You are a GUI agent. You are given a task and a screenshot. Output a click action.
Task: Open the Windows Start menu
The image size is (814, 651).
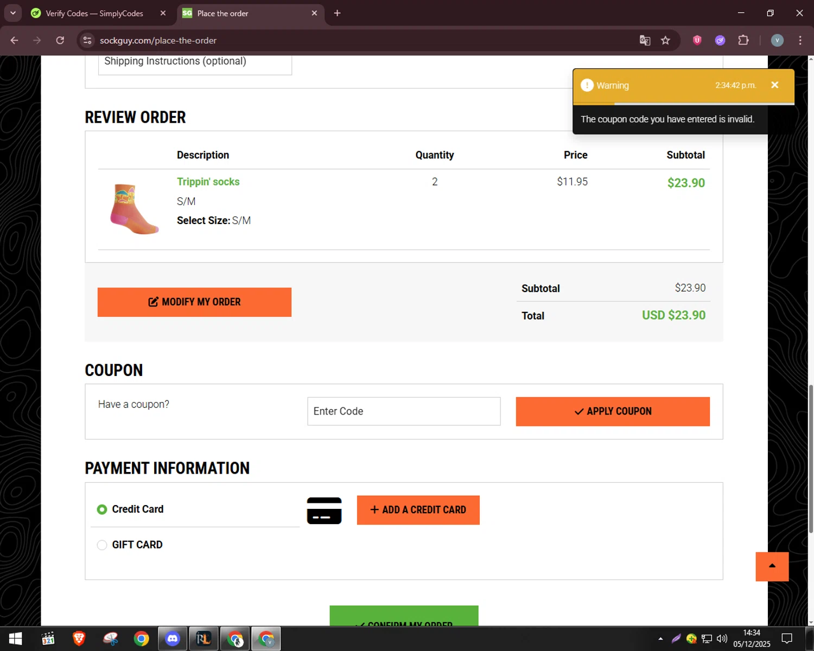click(15, 639)
